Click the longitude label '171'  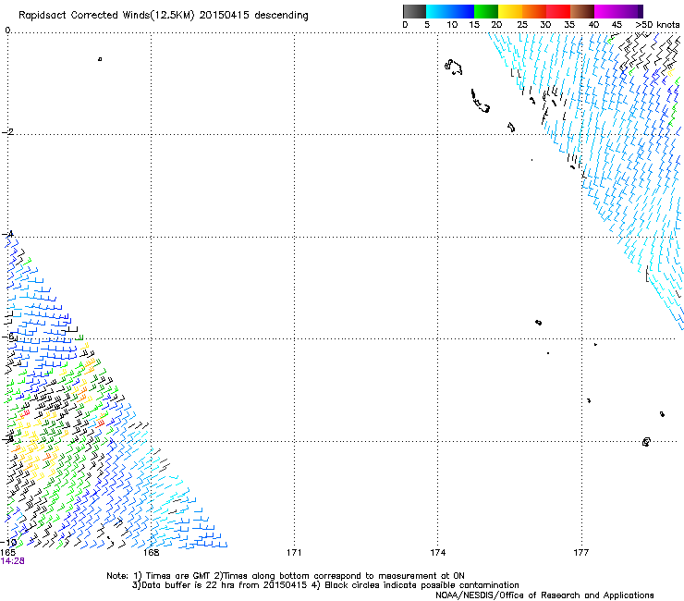pos(294,553)
